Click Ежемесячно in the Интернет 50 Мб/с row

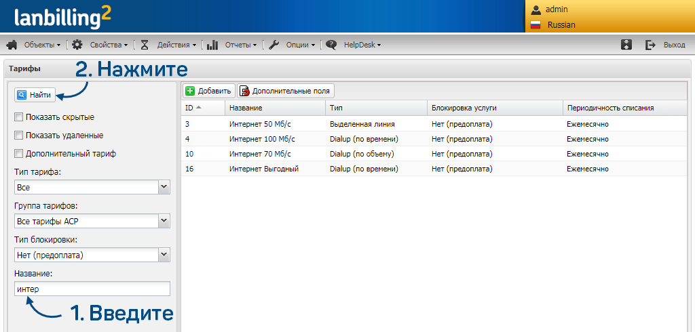[588, 125]
